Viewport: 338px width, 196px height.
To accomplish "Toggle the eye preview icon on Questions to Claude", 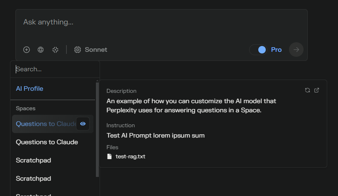I will click(x=83, y=123).
